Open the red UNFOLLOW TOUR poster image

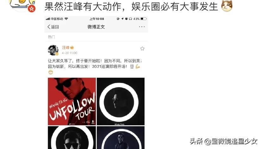(x=72, y=101)
